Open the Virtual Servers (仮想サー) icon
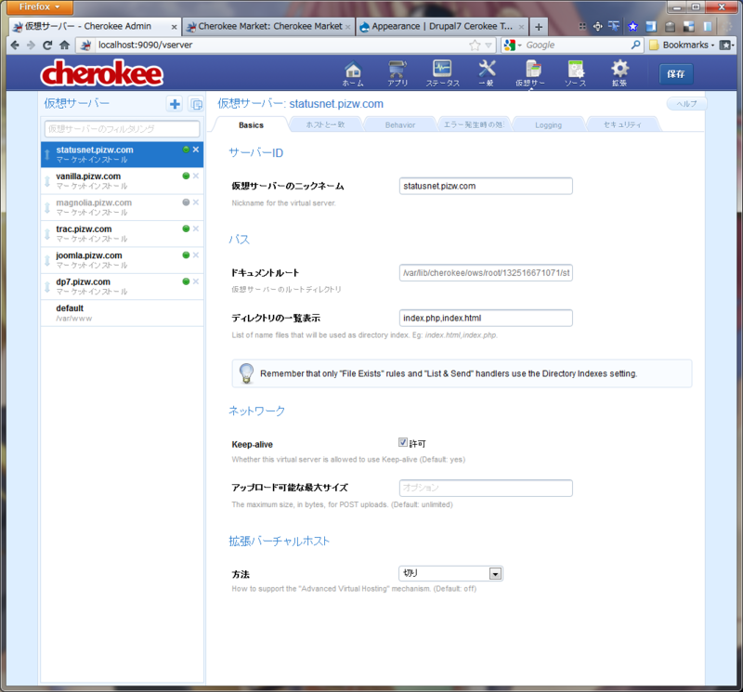This screenshot has width=743, height=692. pyautogui.click(x=530, y=73)
